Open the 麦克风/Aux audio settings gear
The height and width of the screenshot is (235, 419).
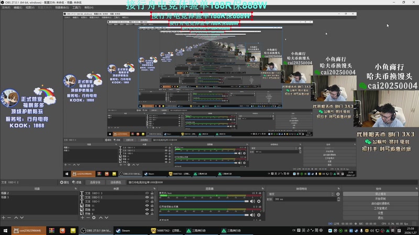point(259,201)
